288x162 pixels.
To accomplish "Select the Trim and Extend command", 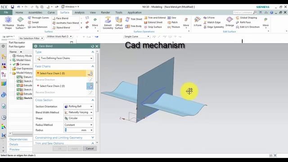I will pos(155,18).
